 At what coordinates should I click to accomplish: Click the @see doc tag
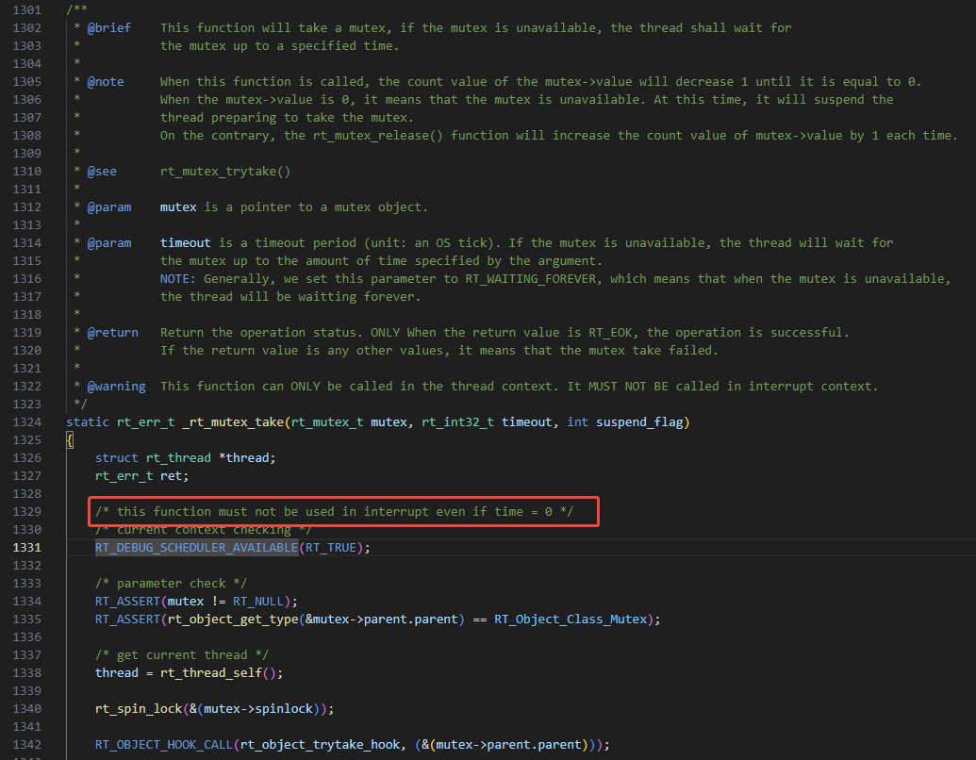(x=102, y=172)
